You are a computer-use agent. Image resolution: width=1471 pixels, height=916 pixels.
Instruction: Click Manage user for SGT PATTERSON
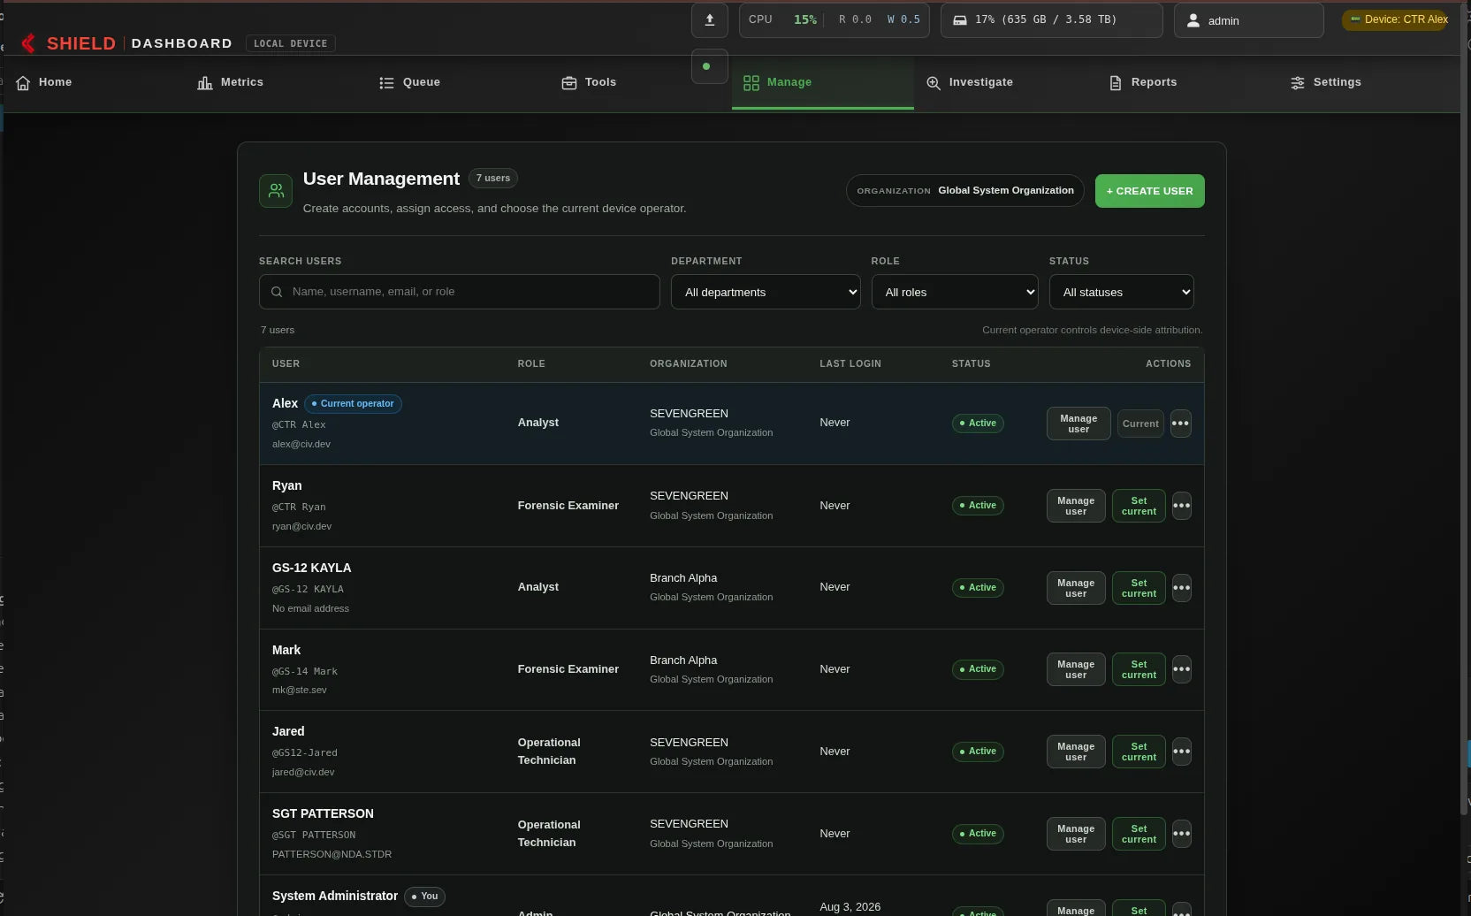click(x=1076, y=834)
